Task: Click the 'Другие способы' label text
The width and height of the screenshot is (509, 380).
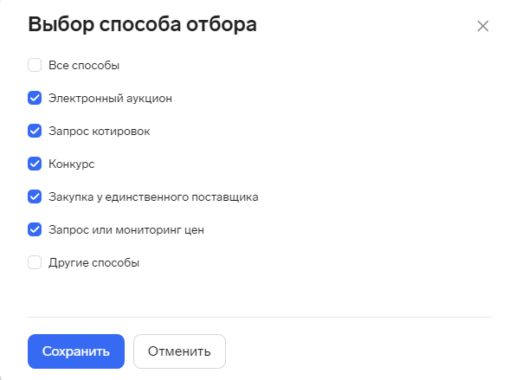Action: pyautogui.click(x=93, y=262)
